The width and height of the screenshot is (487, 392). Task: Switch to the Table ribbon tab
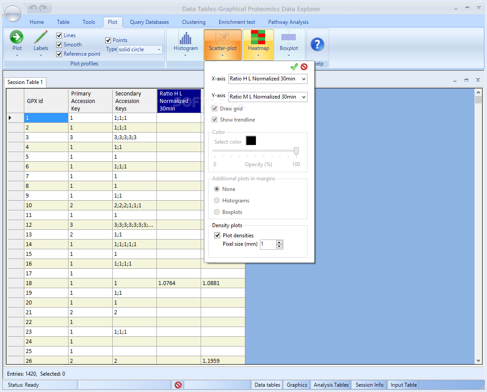click(63, 22)
